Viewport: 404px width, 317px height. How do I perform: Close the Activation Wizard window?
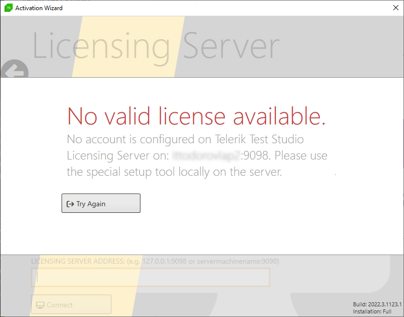[396, 8]
